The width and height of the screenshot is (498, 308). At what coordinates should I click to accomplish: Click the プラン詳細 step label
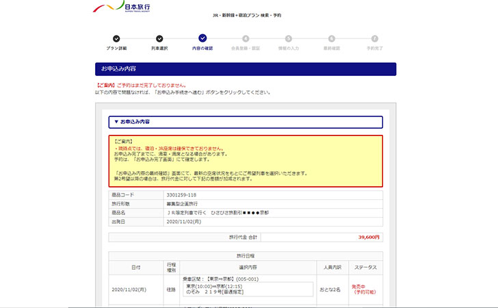pyautogui.click(x=116, y=49)
